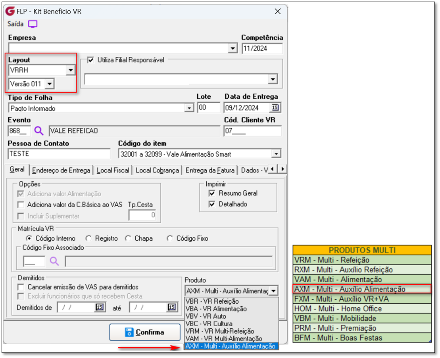This screenshot has width=440, height=358.
Task: Collapse the Produto dropdown arrow
Action: tap(274, 291)
